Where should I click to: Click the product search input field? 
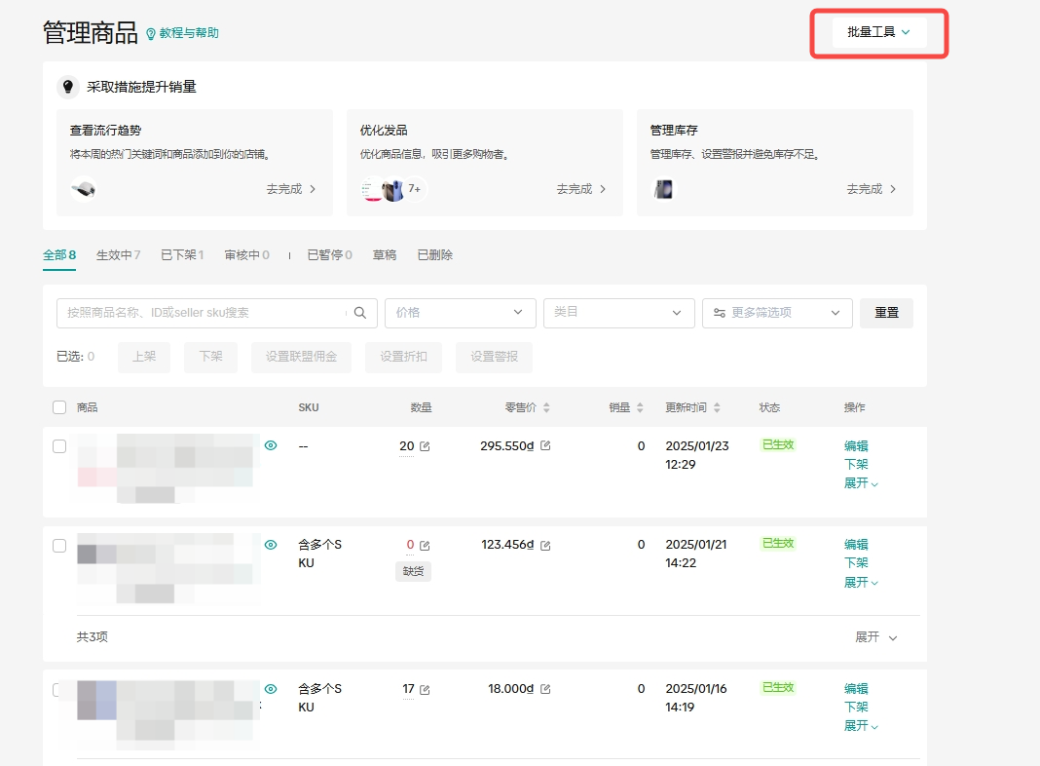(x=200, y=313)
